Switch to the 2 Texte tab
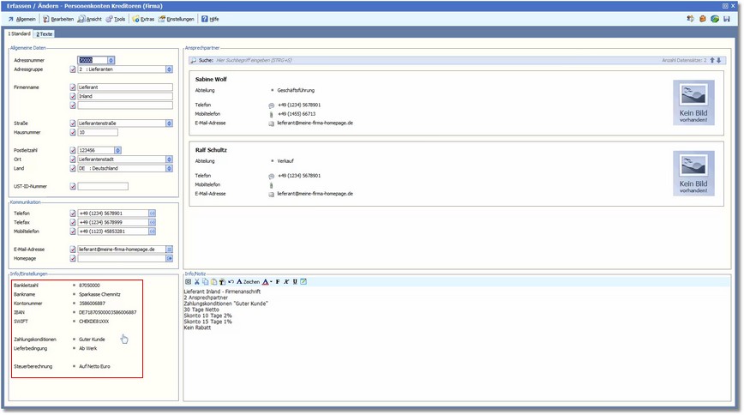744x415 pixels. tap(44, 33)
